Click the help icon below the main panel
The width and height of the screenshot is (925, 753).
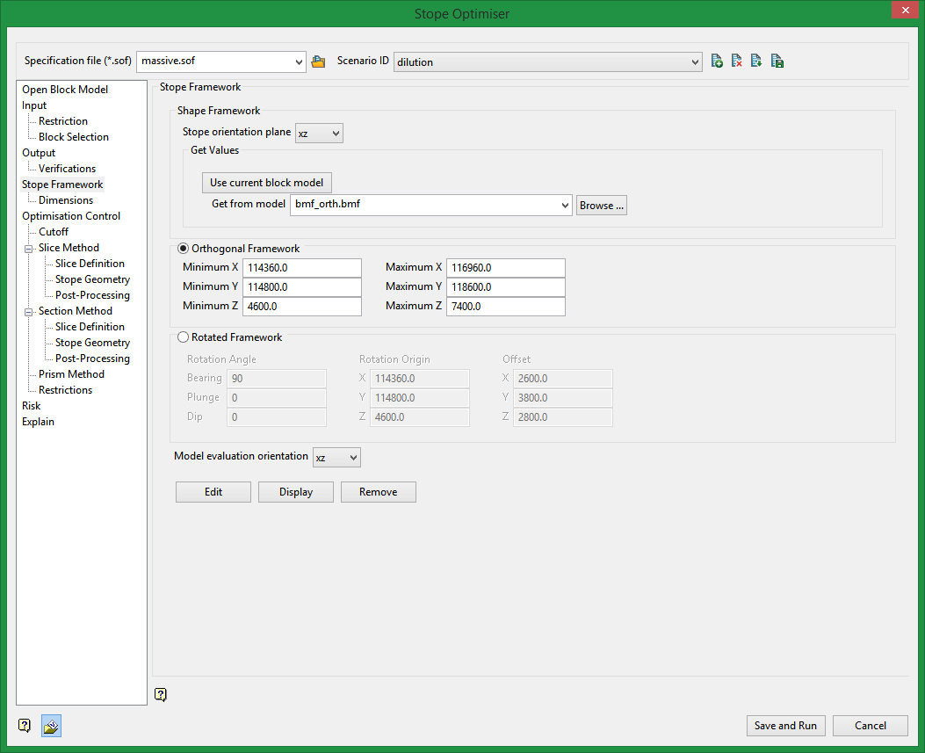pos(160,694)
